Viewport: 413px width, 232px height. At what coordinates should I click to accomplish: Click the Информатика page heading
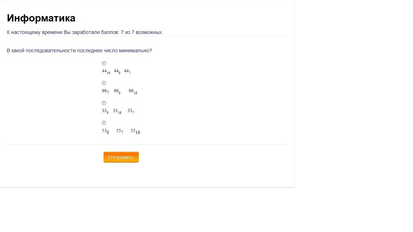pos(41,18)
